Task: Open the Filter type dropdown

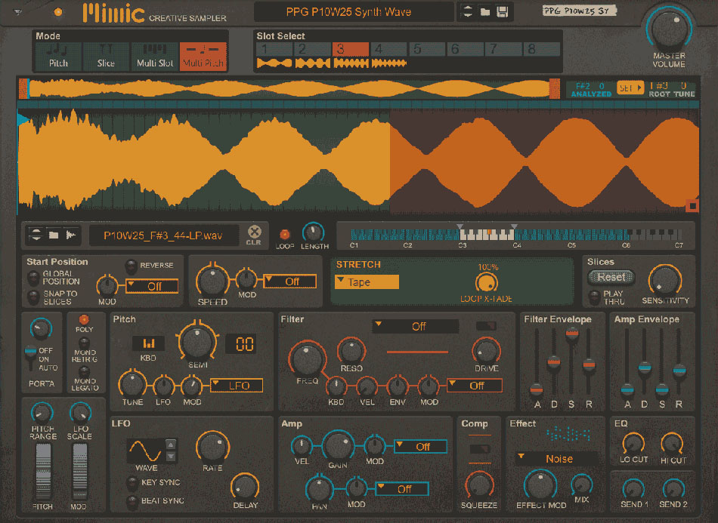Action: click(416, 327)
